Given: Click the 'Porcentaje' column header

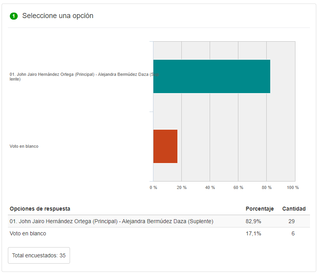Looking at the screenshot, I should (x=260, y=209).
